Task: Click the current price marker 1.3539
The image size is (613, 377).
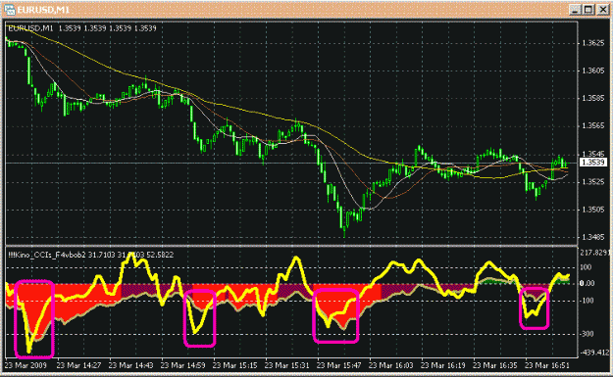Action: [x=593, y=162]
